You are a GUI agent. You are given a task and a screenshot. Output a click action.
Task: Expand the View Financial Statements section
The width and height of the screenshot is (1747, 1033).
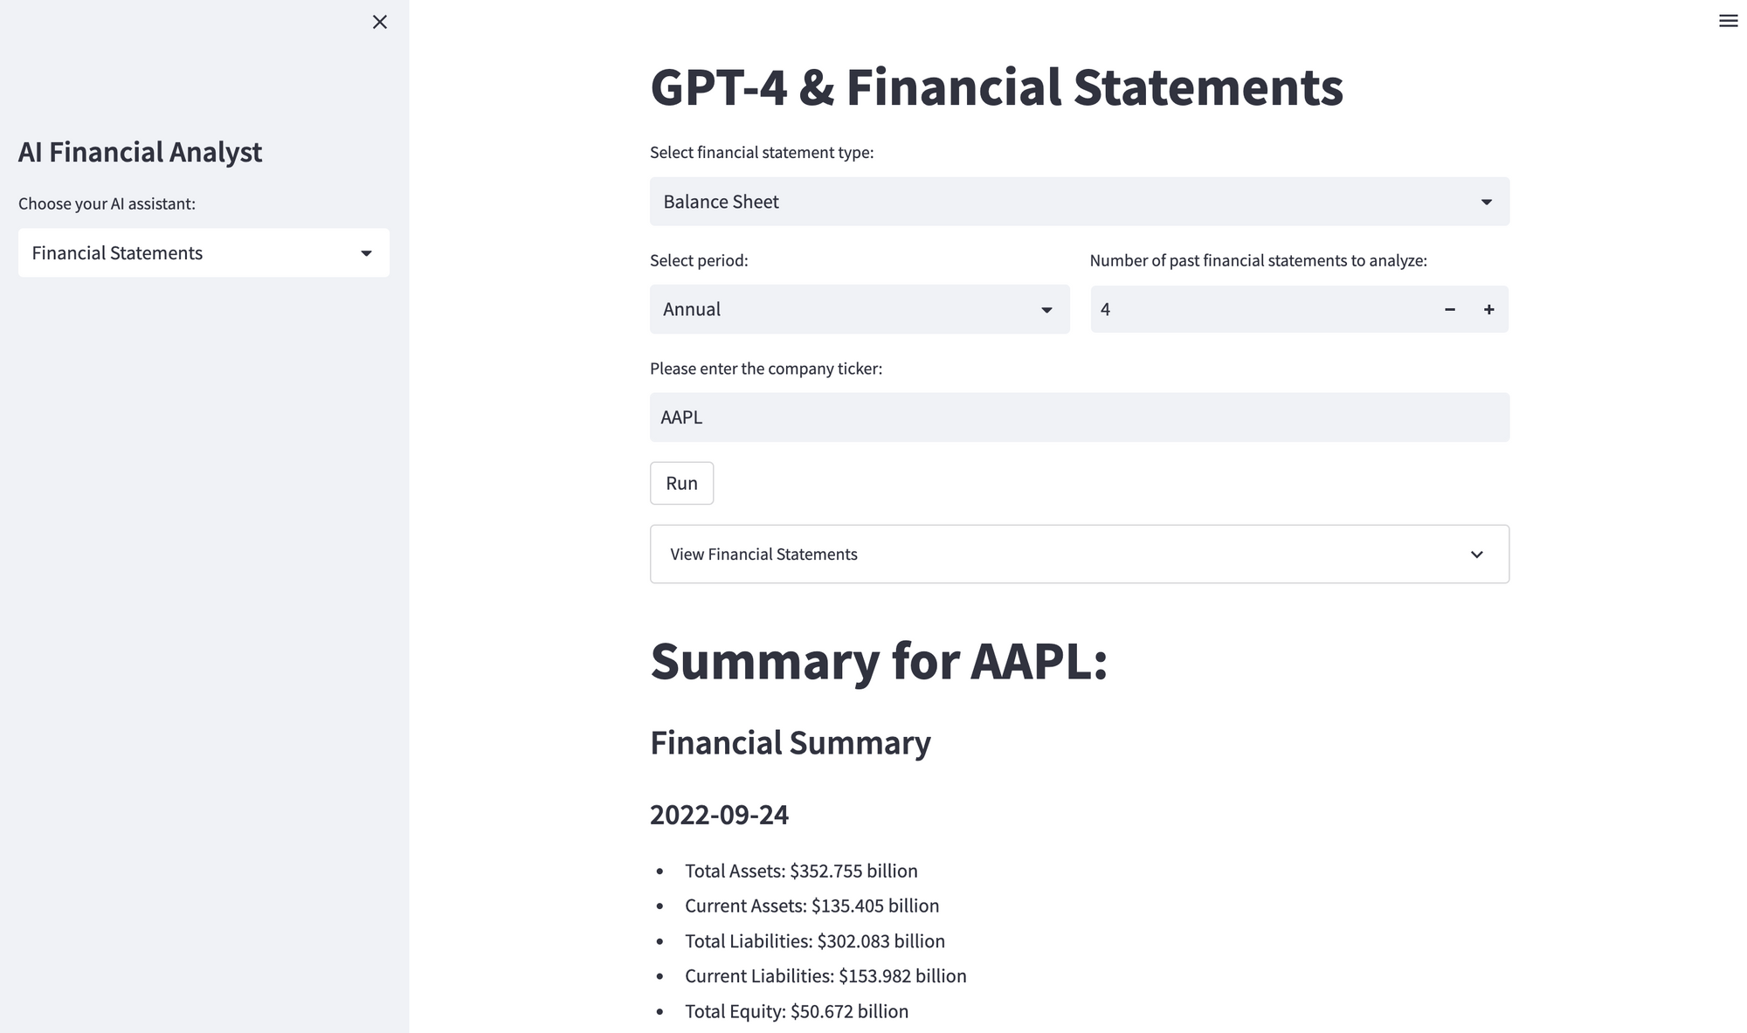coord(1078,554)
